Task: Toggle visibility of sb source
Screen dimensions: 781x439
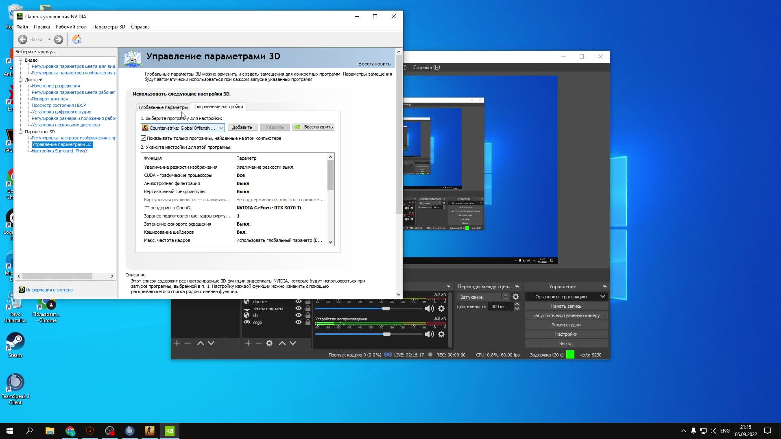Action: tap(299, 315)
